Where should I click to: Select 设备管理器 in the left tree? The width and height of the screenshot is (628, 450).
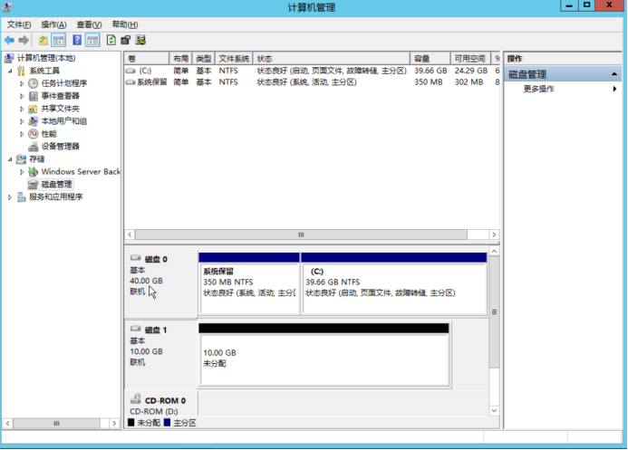tap(60, 146)
